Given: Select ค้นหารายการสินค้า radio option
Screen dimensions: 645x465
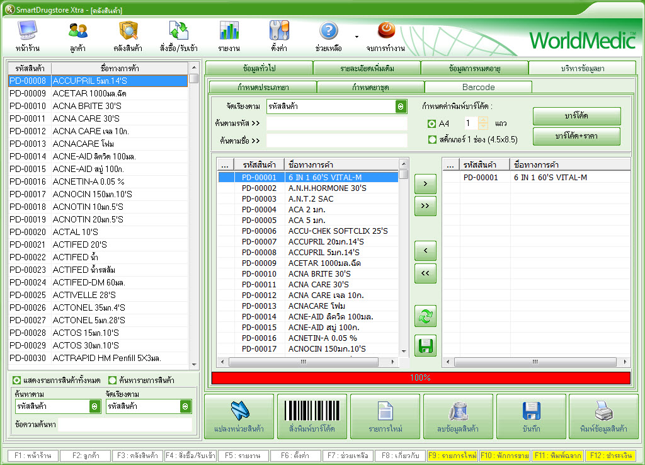Looking at the screenshot, I should pyautogui.click(x=113, y=380).
